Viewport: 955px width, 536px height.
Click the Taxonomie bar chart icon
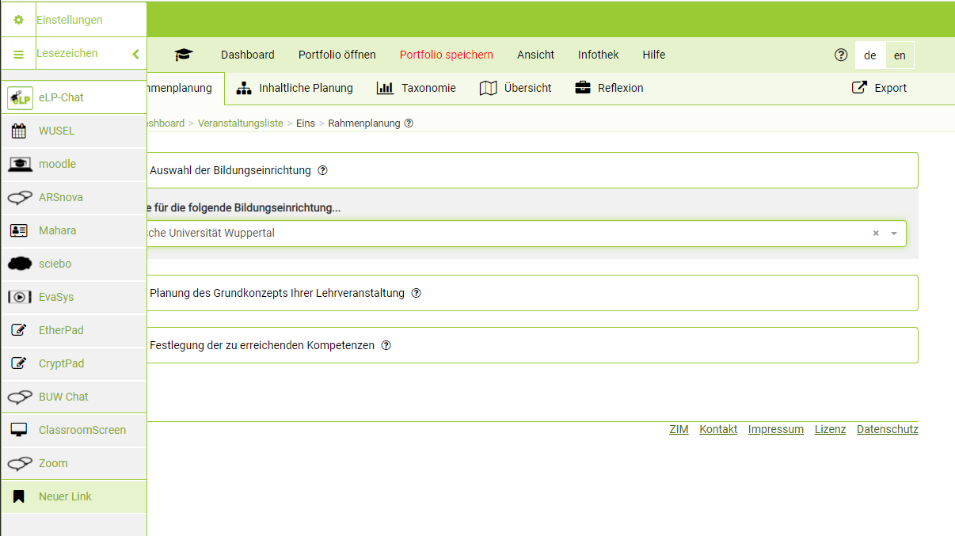(385, 88)
